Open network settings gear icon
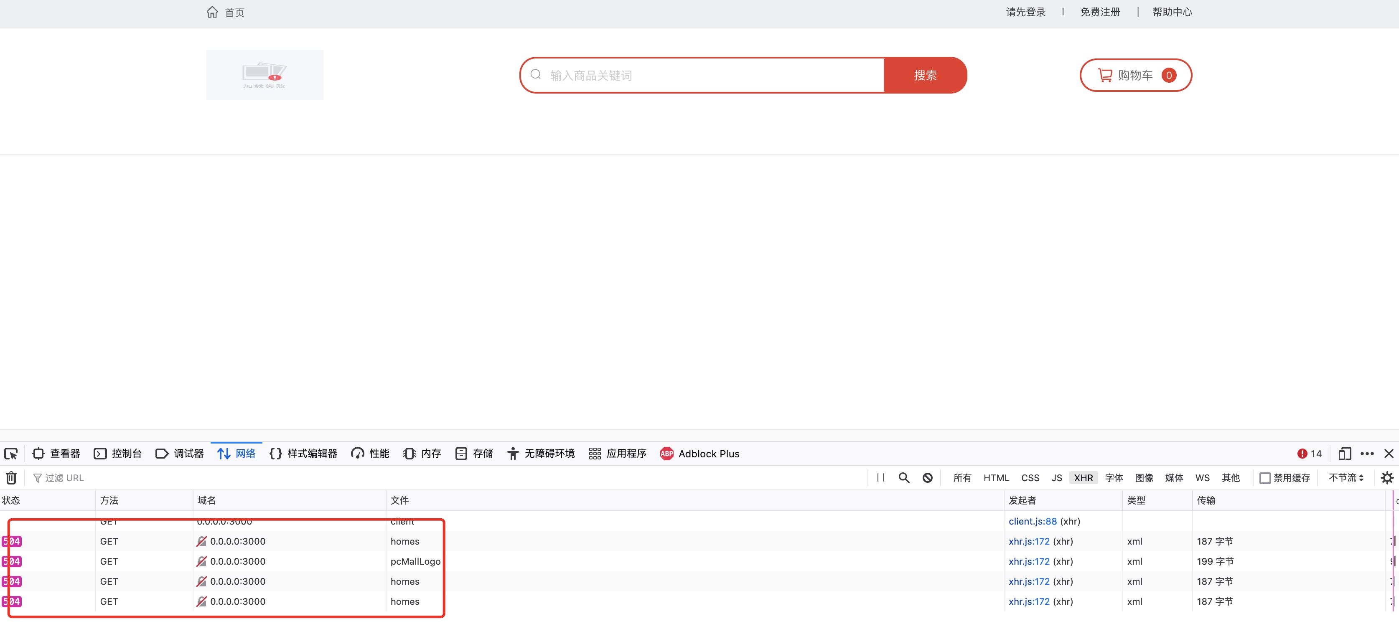1399x634 pixels. coord(1386,478)
